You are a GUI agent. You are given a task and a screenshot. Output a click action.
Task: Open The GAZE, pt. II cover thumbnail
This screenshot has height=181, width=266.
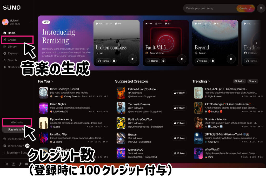click(x=198, y=93)
